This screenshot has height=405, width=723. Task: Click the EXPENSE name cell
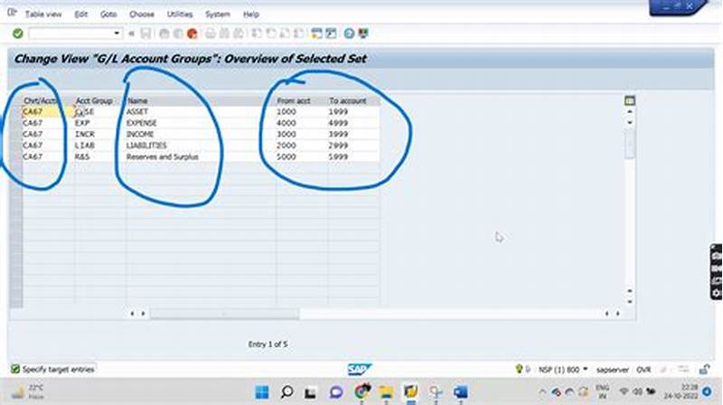click(x=201, y=123)
